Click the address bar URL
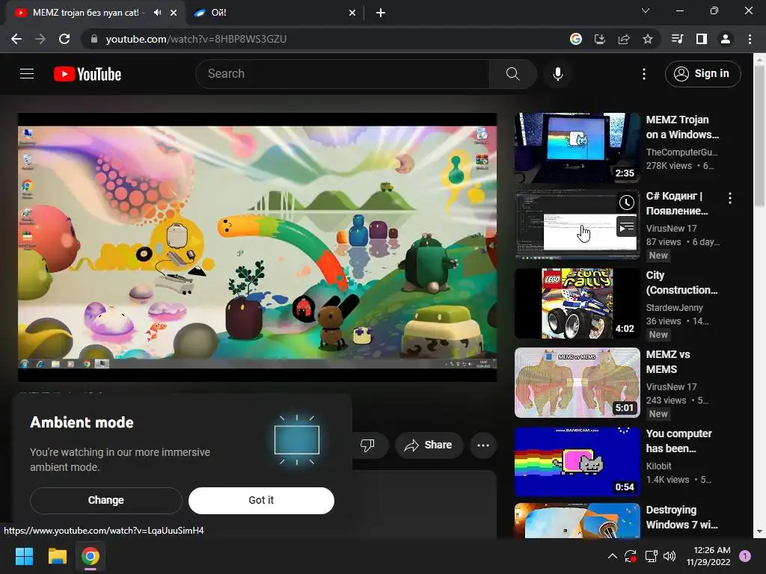This screenshot has width=766, height=574. pyautogui.click(x=196, y=39)
